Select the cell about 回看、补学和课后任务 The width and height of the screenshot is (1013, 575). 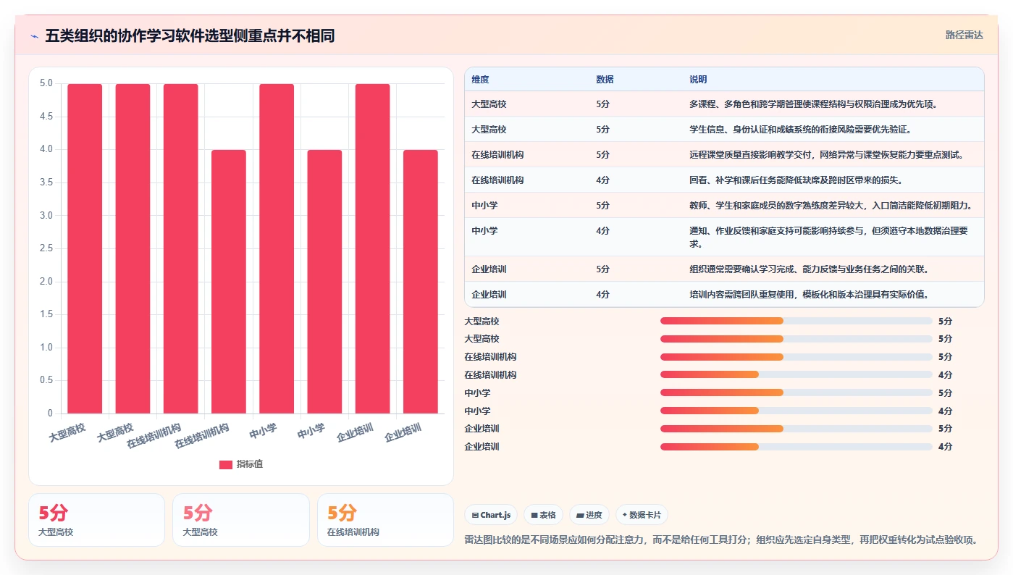coord(833,180)
